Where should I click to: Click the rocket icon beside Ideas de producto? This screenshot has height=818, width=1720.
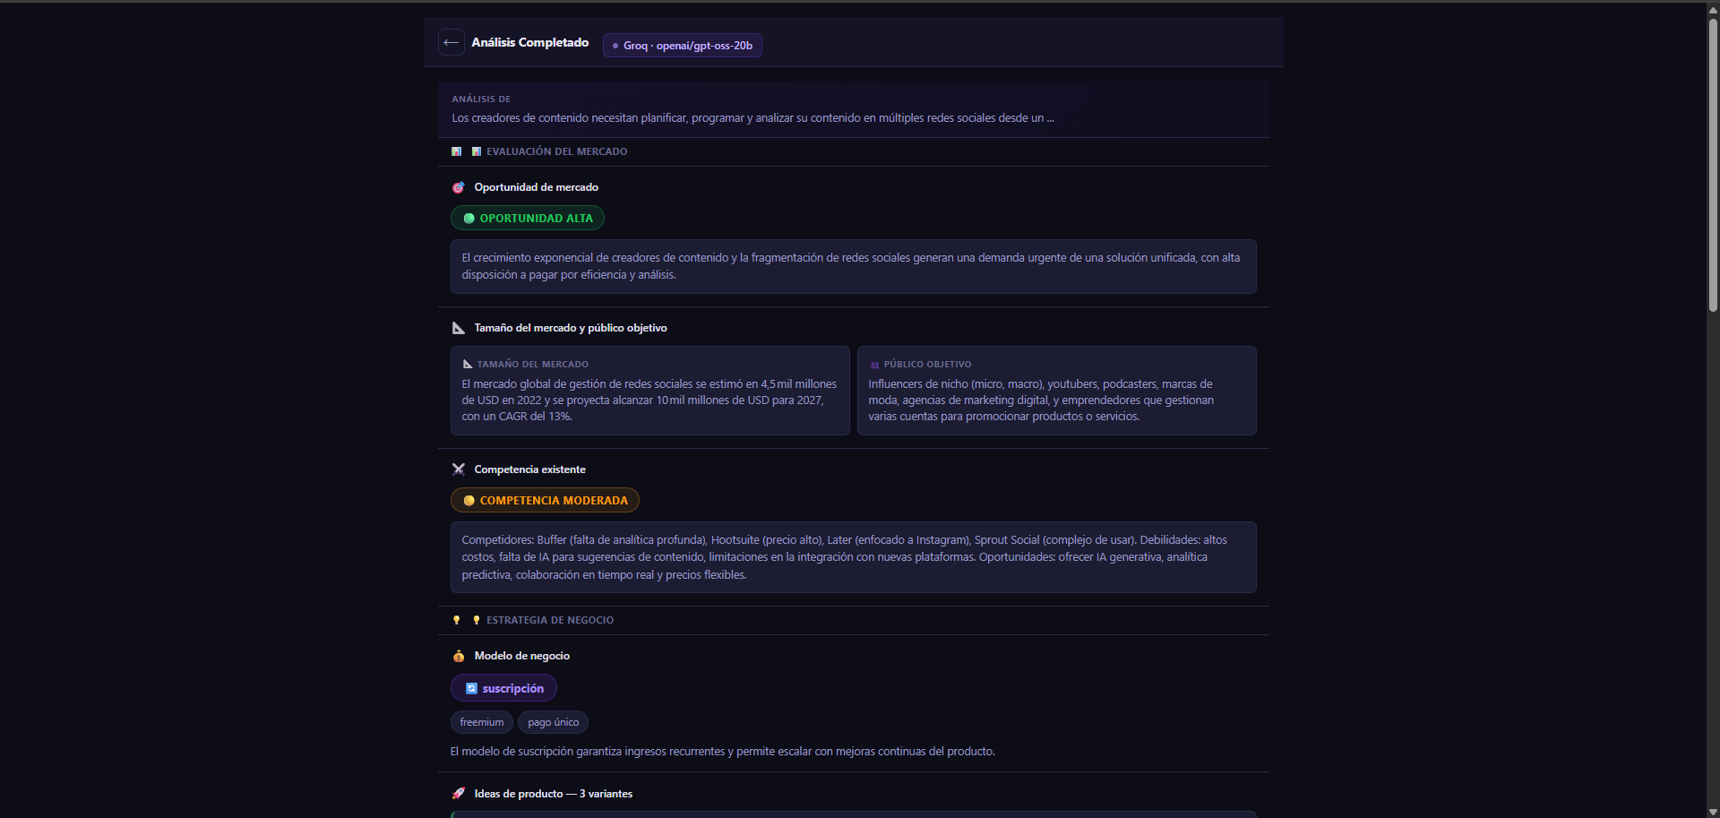coord(459,794)
